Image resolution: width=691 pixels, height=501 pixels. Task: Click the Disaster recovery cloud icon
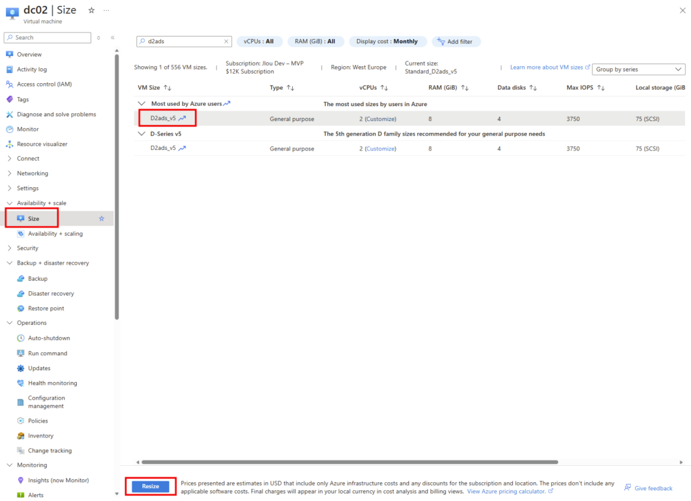click(20, 293)
